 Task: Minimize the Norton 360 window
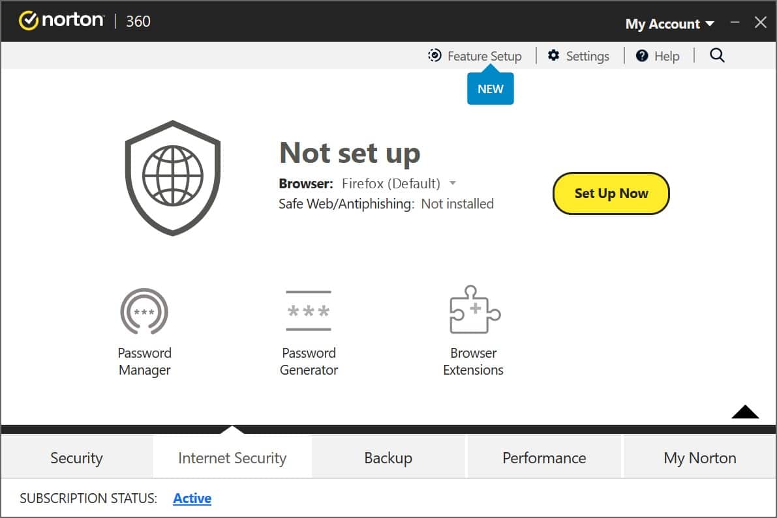click(735, 22)
